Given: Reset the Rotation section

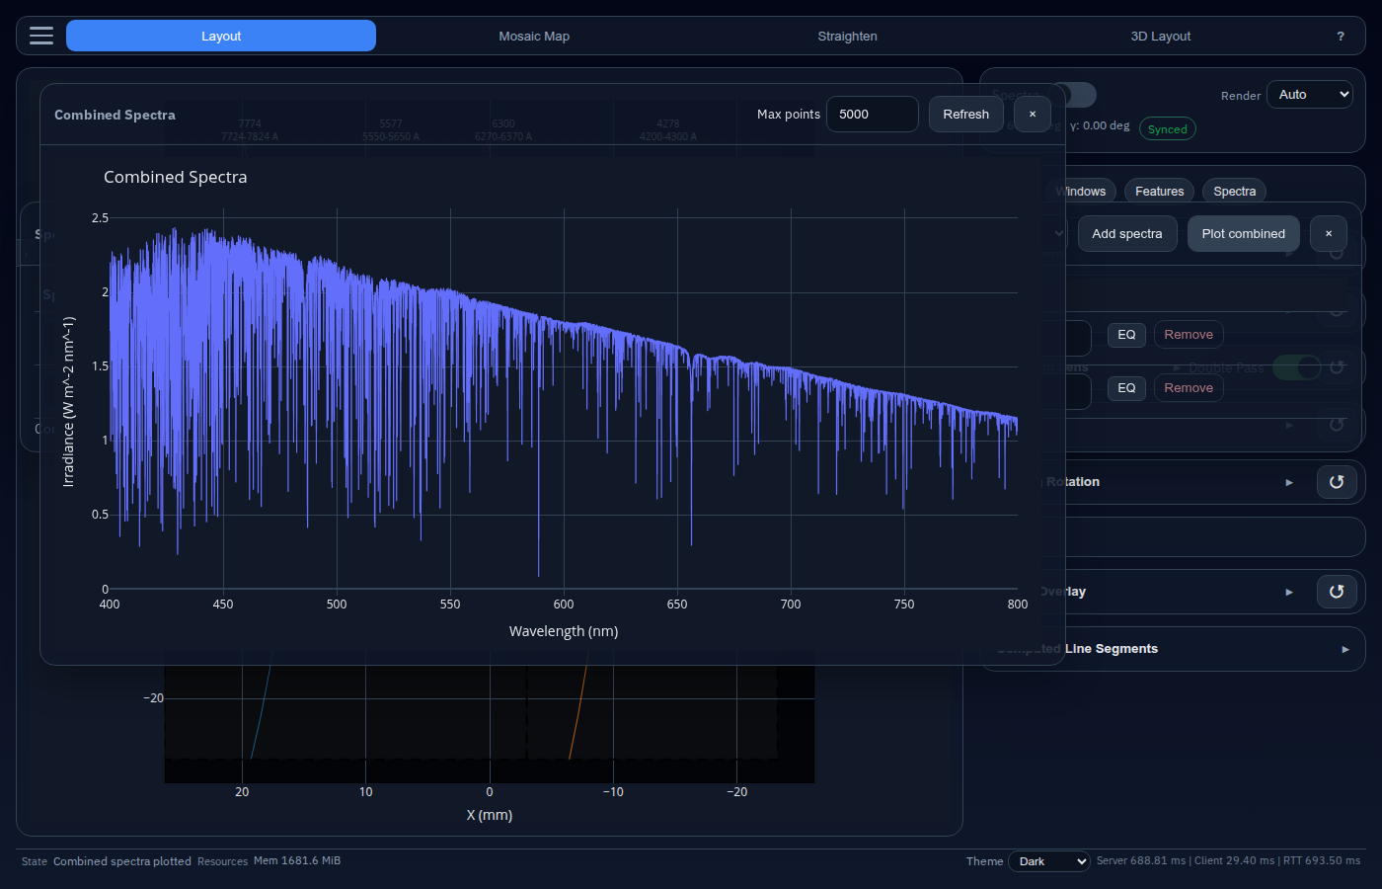Looking at the screenshot, I should click(x=1336, y=482).
